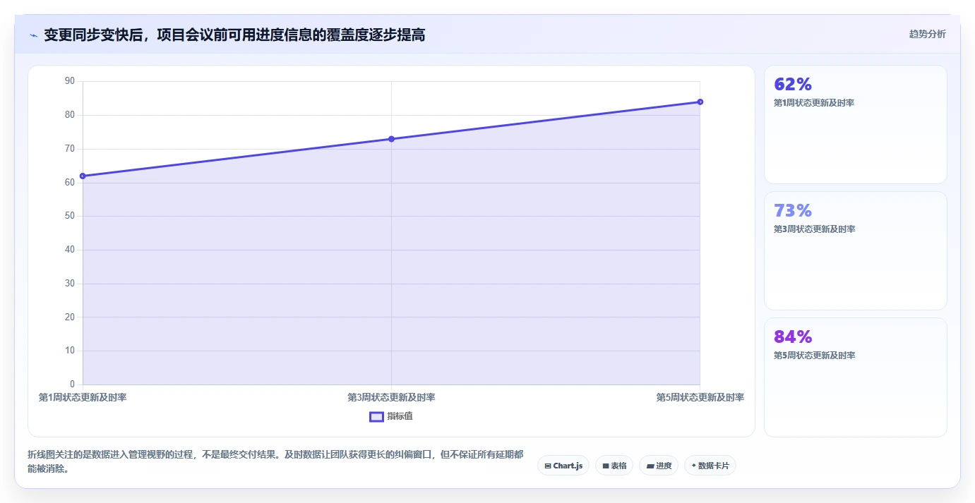Click the 数据卡片 tag chip
975x503 pixels.
(x=710, y=466)
